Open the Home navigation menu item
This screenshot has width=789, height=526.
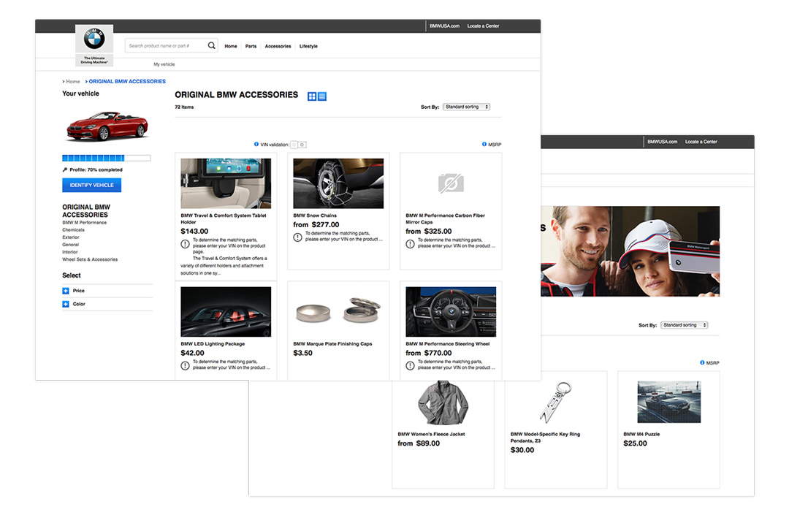230,46
